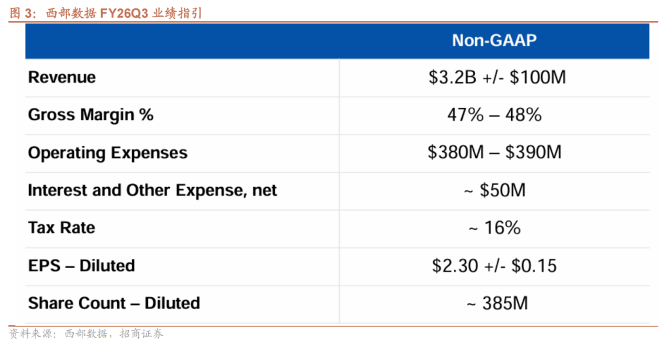
Task: Click the 47% – 48% gross margin value
Action: [x=494, y=115]
